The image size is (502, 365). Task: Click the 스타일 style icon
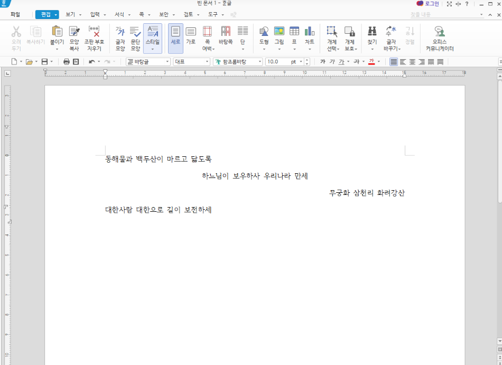coord(152,31)
